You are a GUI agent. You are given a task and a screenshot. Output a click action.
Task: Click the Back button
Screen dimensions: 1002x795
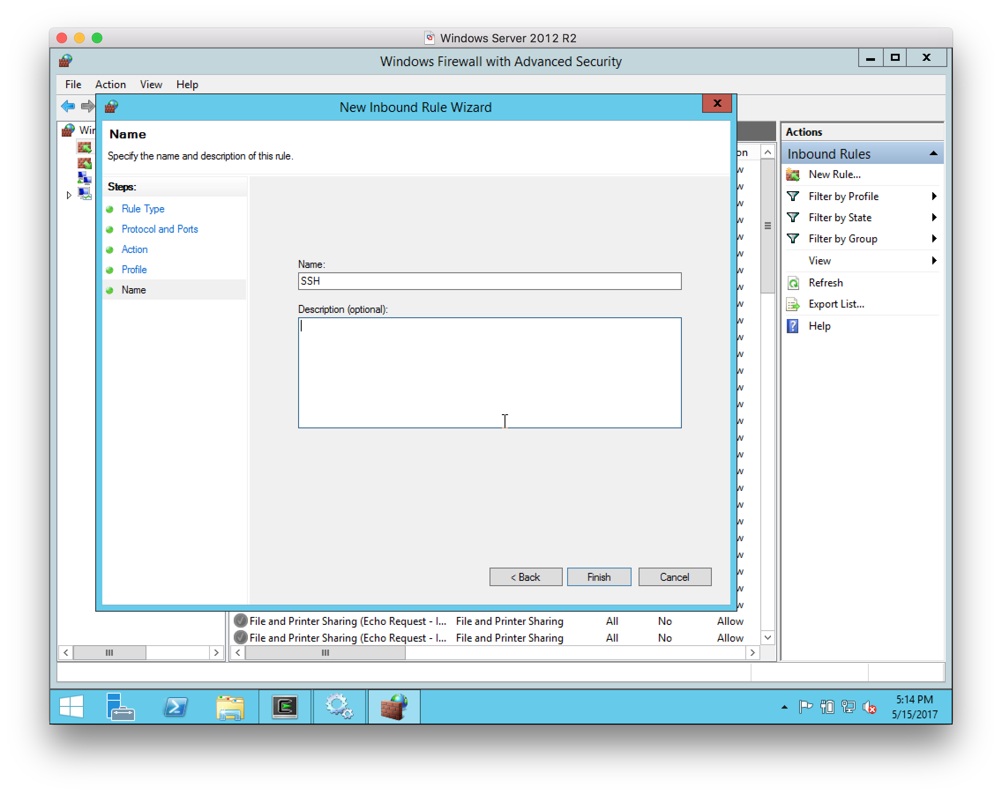tap(525, 577)
